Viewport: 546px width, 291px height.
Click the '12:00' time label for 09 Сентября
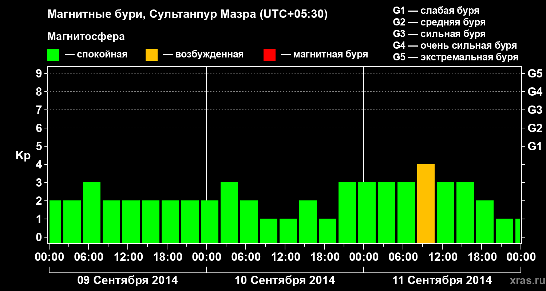128,257
